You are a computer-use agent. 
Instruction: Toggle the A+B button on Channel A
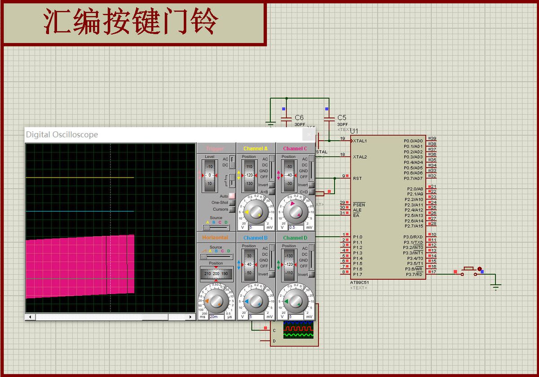(x=272, y=192)
